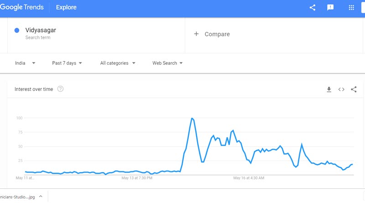Open the downloaded Studio jpg file
365x203 pixels.
coord(17,197)
